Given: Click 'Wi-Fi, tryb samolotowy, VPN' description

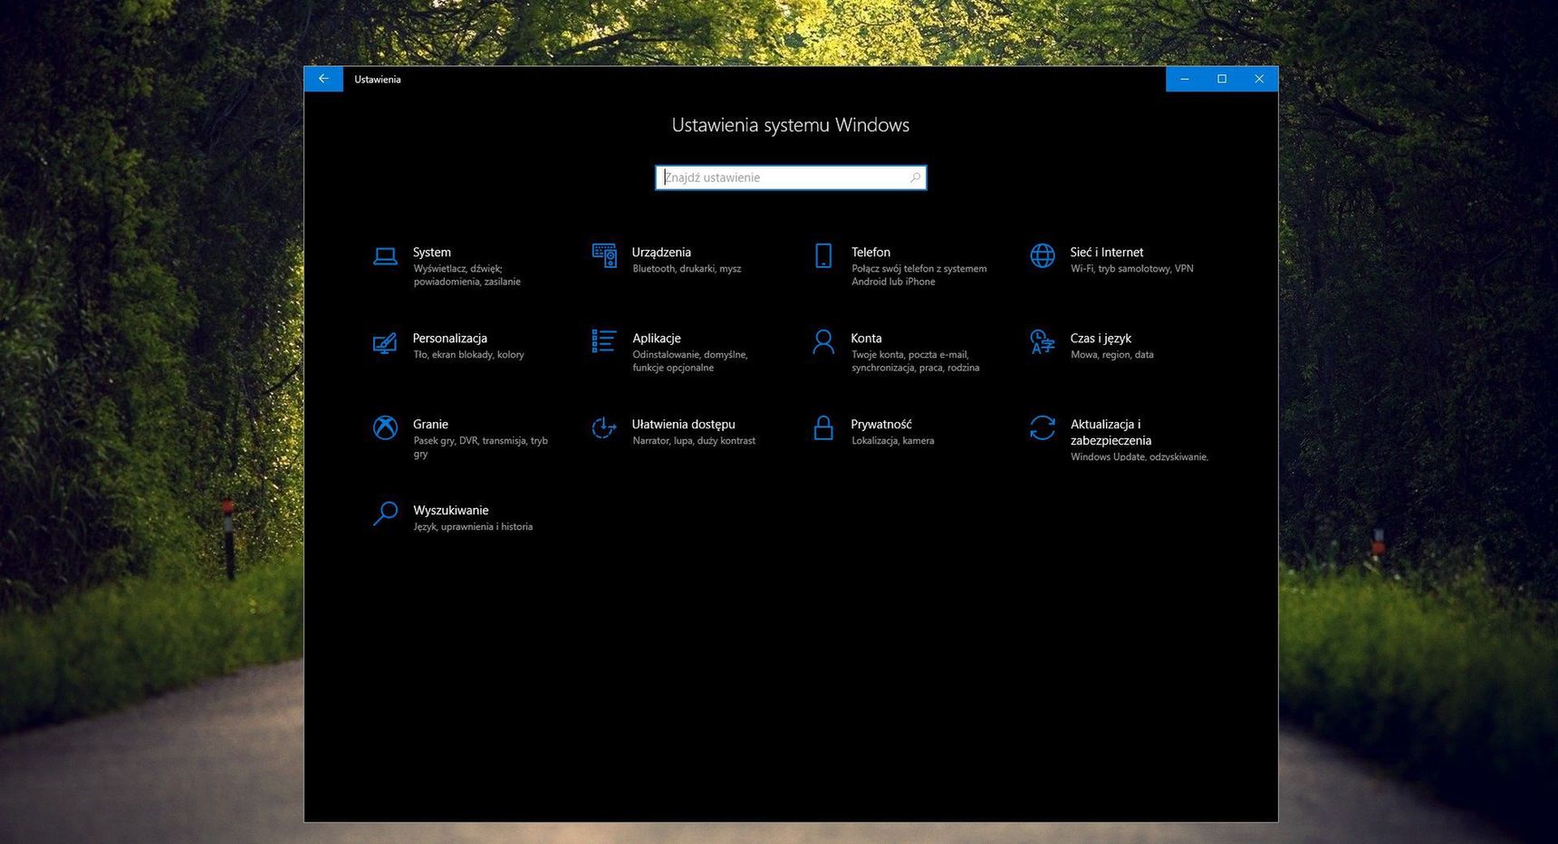Looking at the screenshot, I should point(1132,269).
